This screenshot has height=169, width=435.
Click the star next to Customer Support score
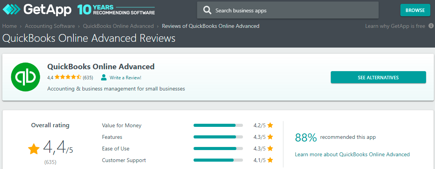(x=270, y=160)
